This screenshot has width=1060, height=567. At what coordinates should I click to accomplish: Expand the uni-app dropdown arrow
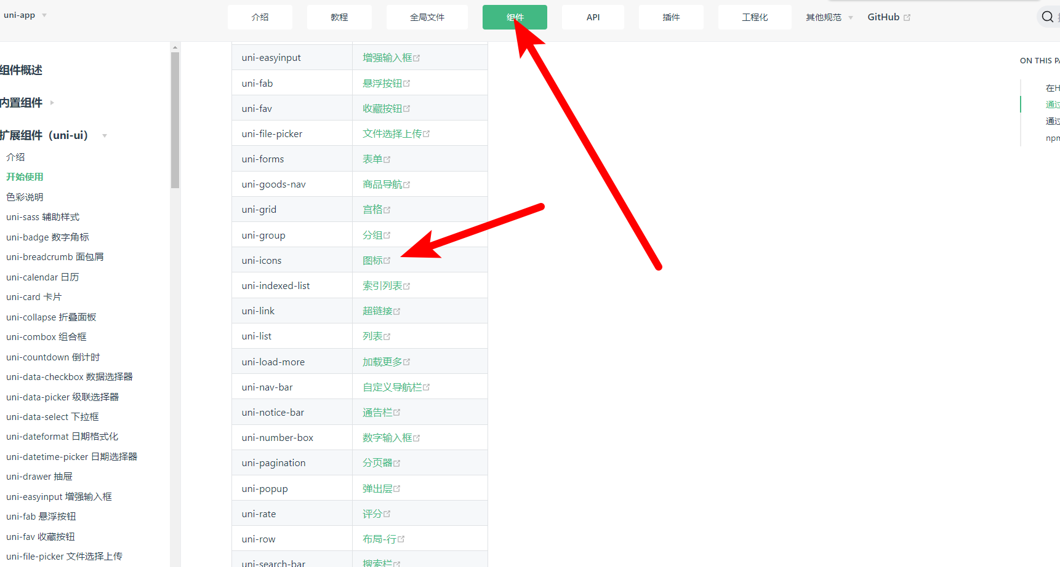pos(44,15)
